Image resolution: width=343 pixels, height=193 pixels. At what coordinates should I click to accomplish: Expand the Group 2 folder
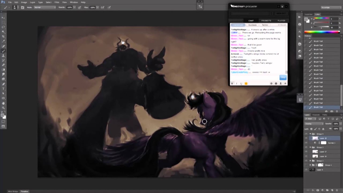(310, 161)
